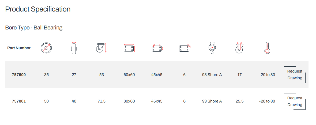
Task: Click 93 Shore A in first row
Action: (212, 75)
